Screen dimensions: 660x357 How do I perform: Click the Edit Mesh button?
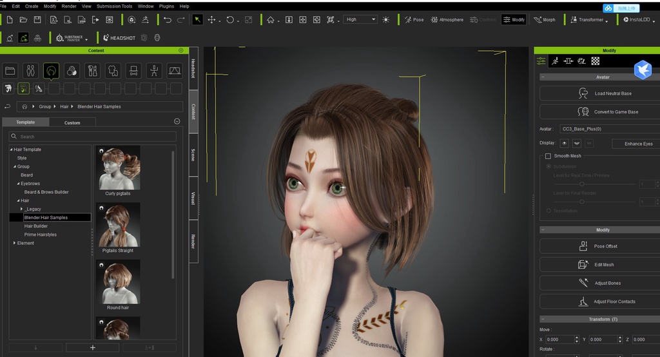tap(600, 265)
